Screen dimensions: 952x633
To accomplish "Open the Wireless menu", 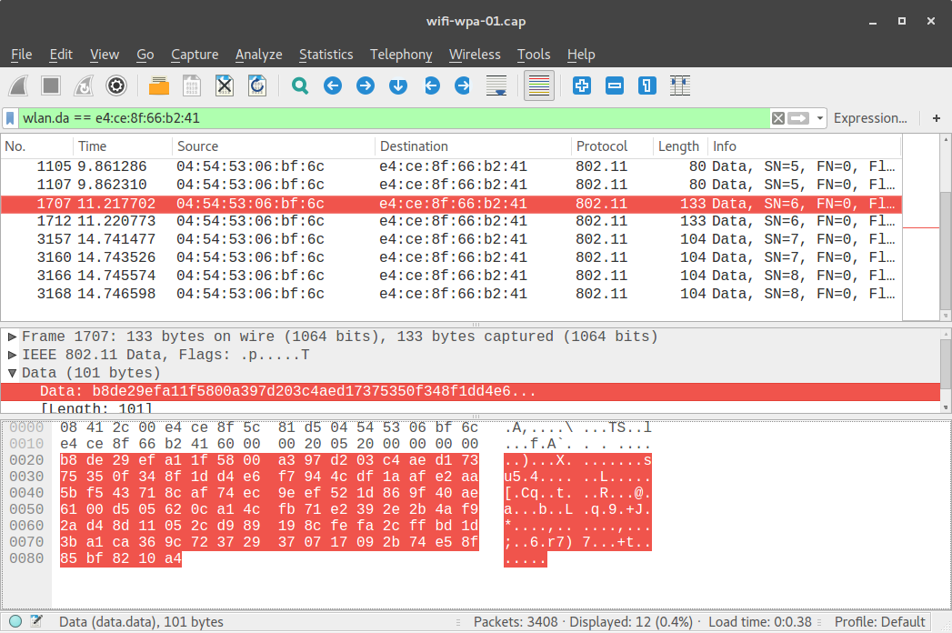I will (x=475, y=55).
